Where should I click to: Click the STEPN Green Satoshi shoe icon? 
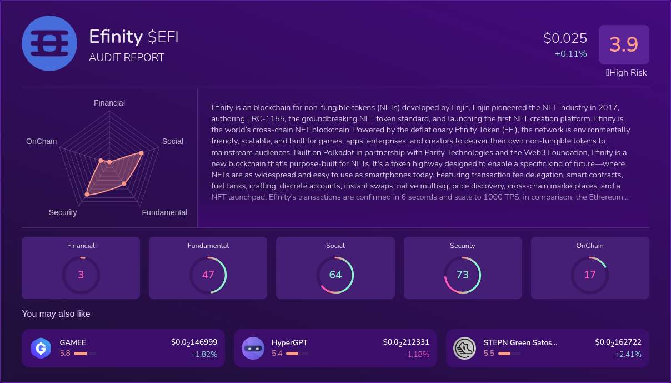click(465, 348)
